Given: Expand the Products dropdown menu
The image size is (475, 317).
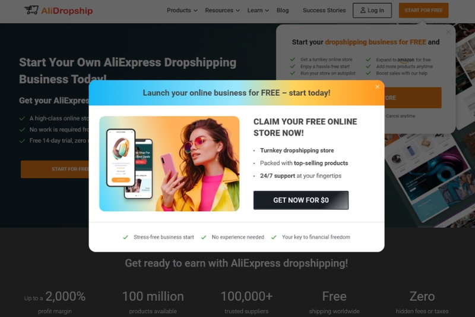Looking at the screenshot, I should click(x=182, y=10).
